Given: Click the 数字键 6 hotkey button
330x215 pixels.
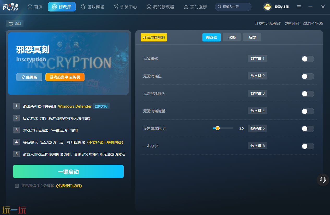Looking at the screenshot, I should pos(257,146).
